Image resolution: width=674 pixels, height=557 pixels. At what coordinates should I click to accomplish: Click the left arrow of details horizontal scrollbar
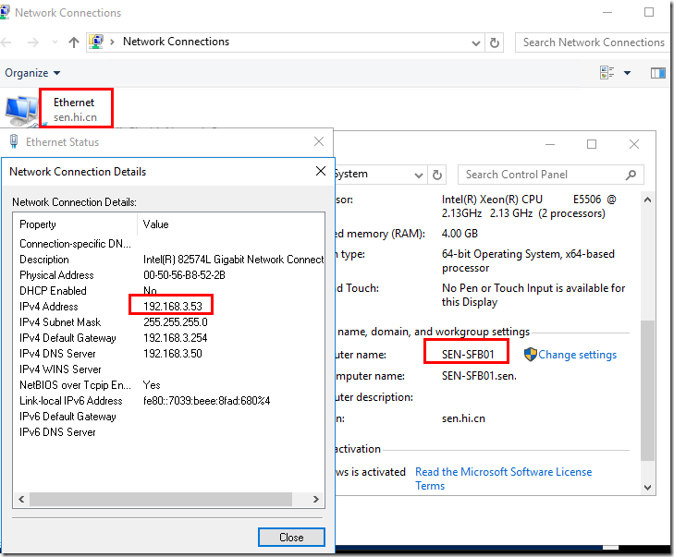click(x=21, y=499)
